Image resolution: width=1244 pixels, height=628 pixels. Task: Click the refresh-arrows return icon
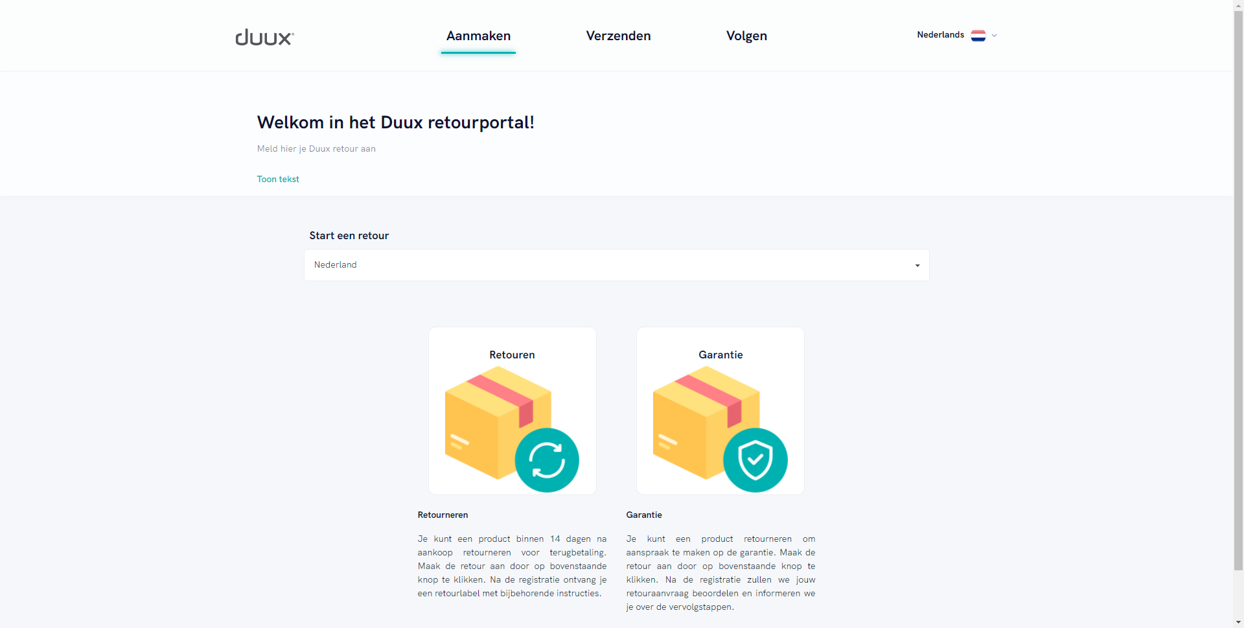tap(547, 460)
